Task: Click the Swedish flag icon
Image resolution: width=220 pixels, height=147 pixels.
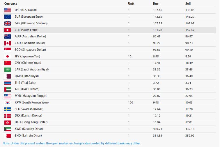Action: (8, 109)
